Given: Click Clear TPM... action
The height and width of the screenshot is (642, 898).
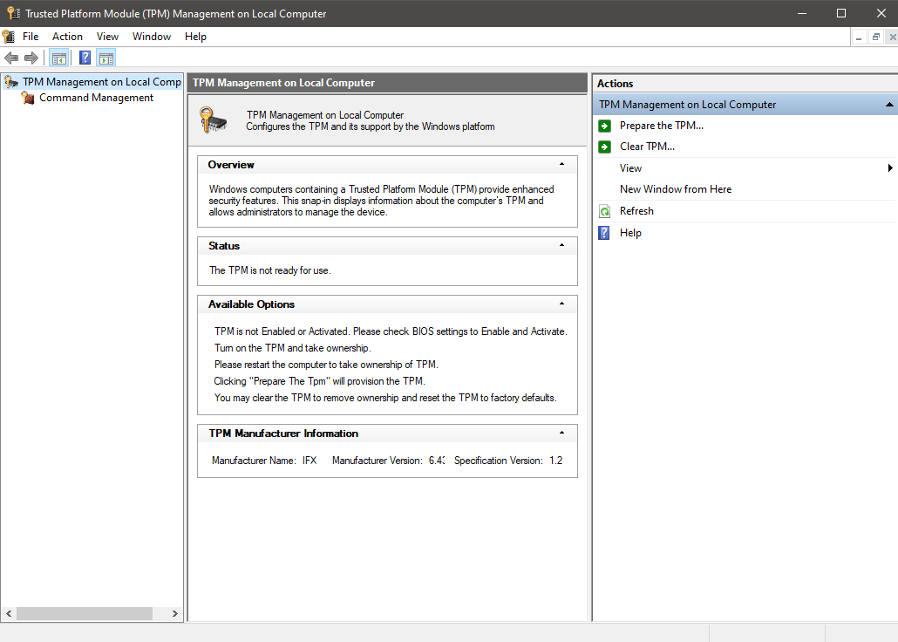Looking at the screenshot, I should click(647, 147).
